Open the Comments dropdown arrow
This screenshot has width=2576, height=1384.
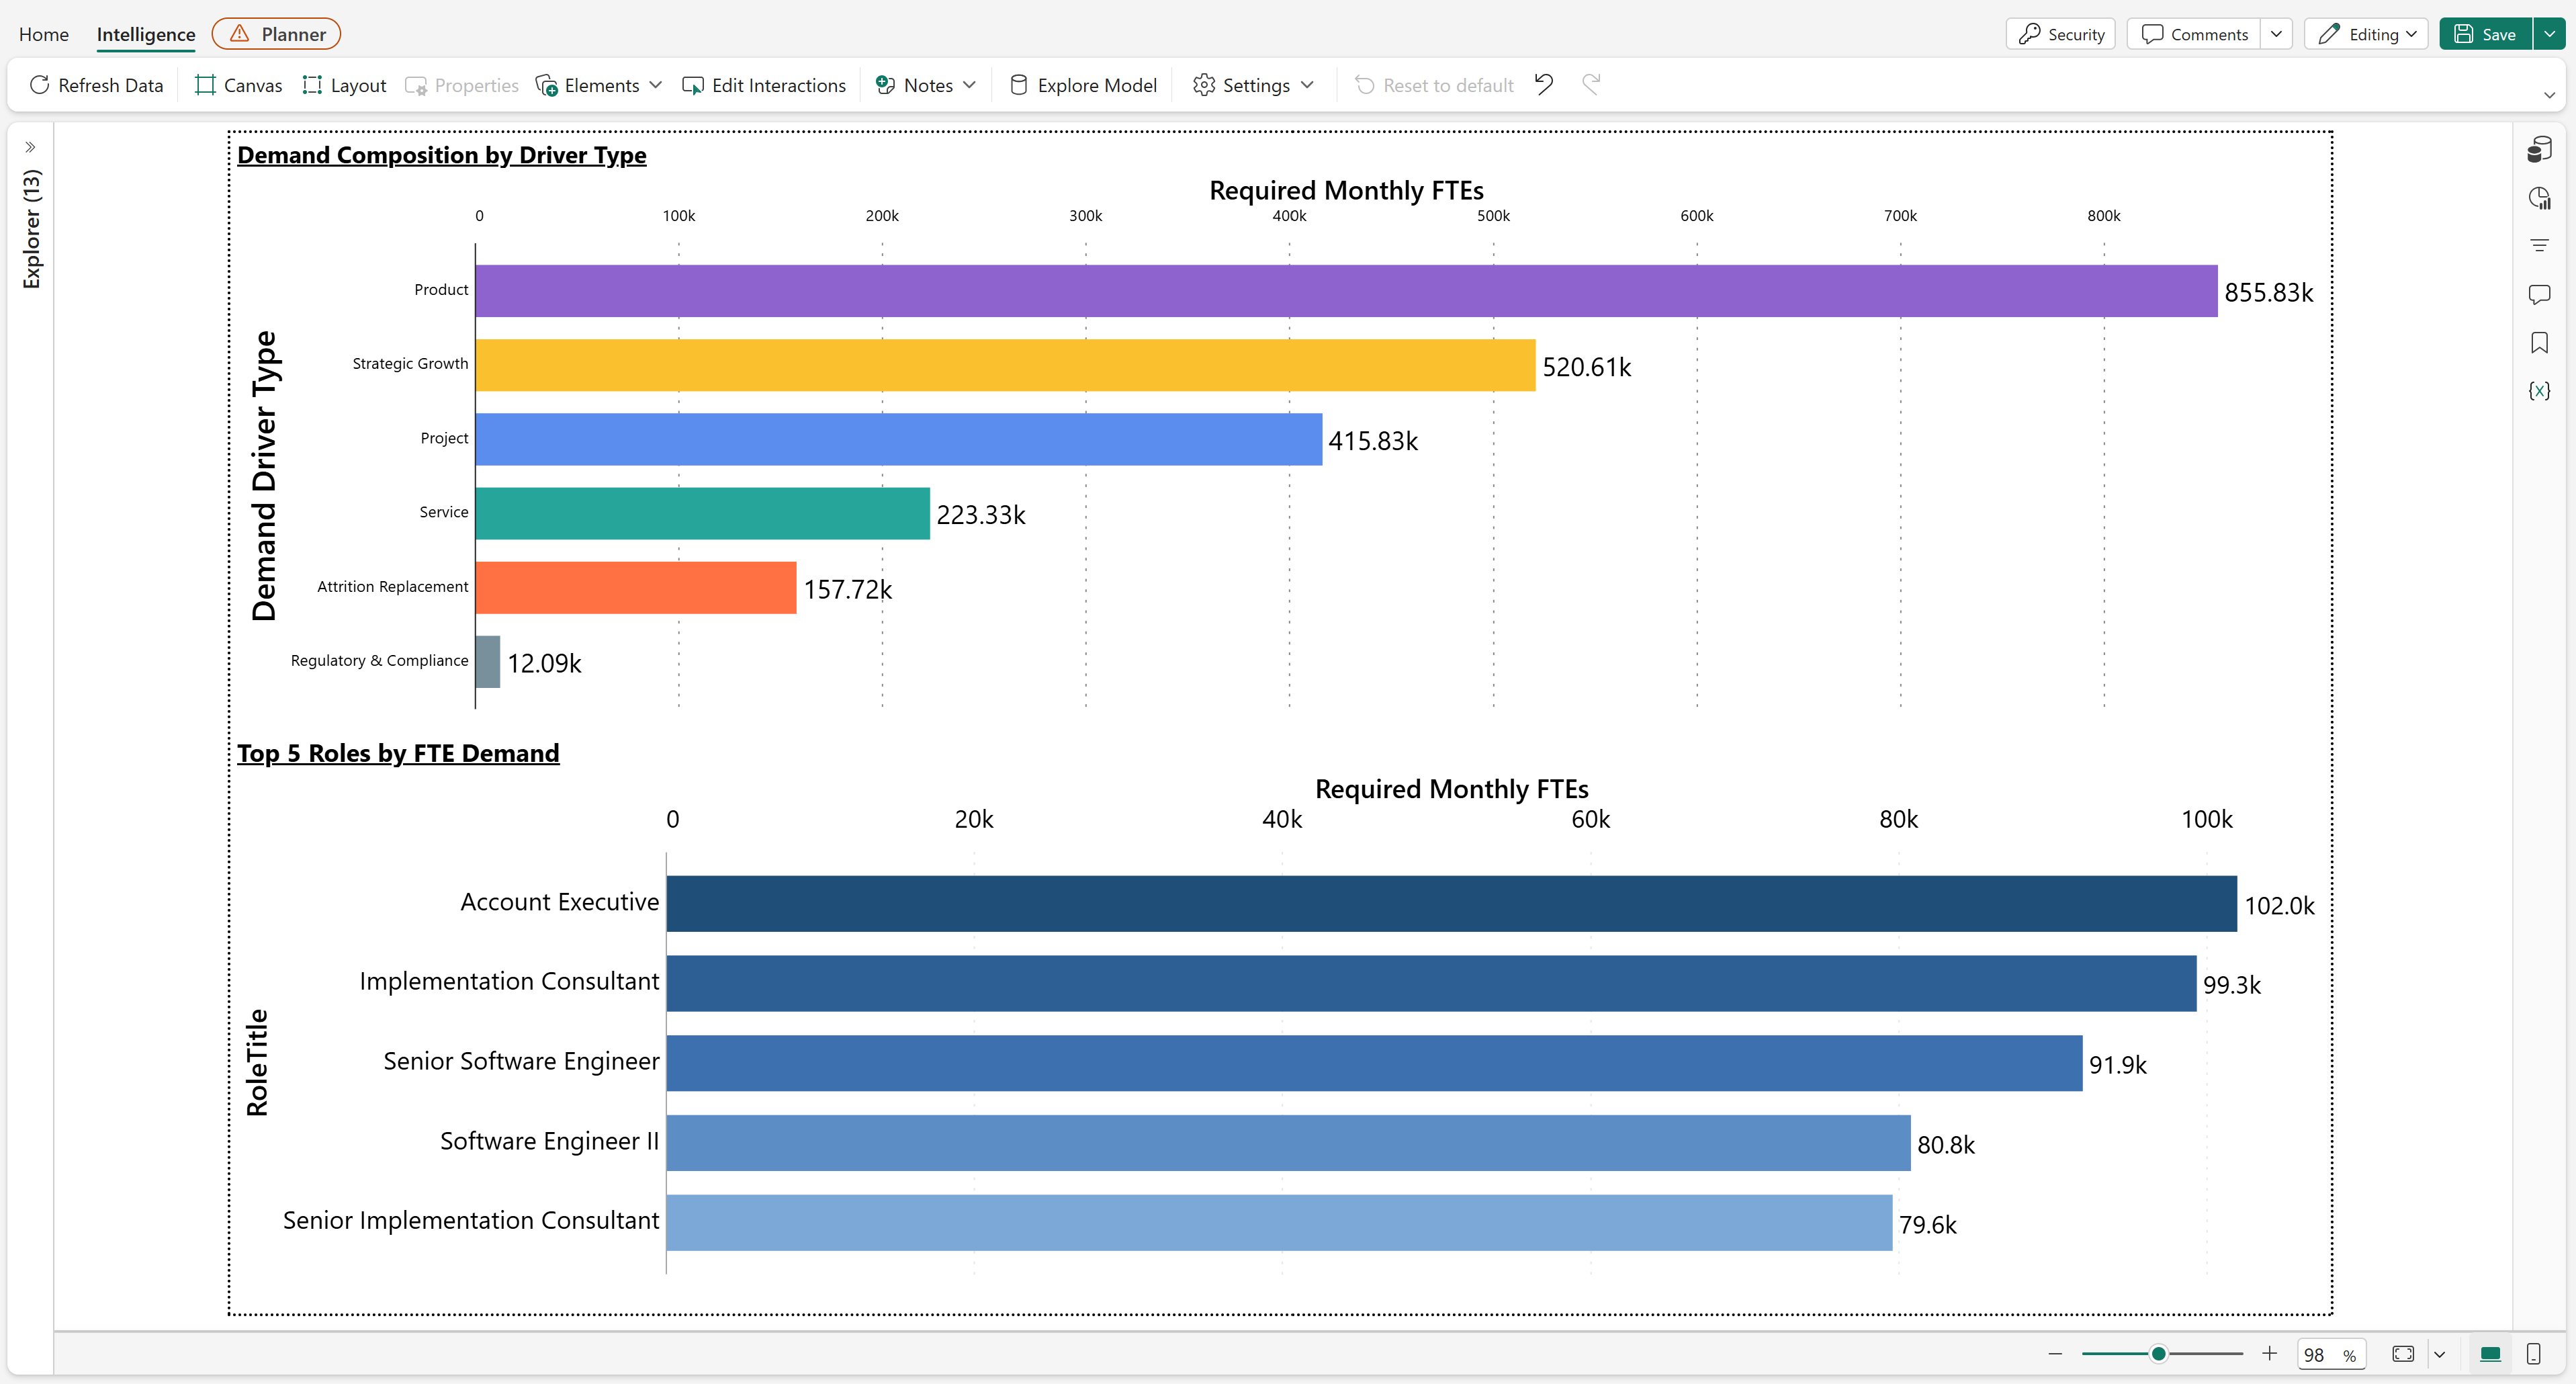pos(2276,34)
